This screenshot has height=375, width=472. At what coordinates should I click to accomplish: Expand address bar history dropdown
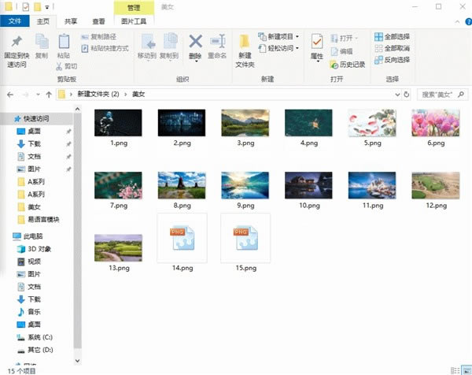[x=397, y=95]
